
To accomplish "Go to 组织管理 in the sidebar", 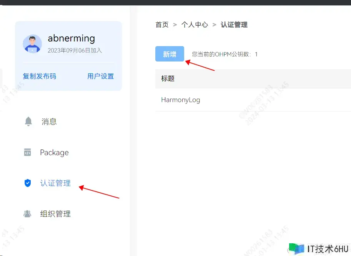I will tap(55, 214).
